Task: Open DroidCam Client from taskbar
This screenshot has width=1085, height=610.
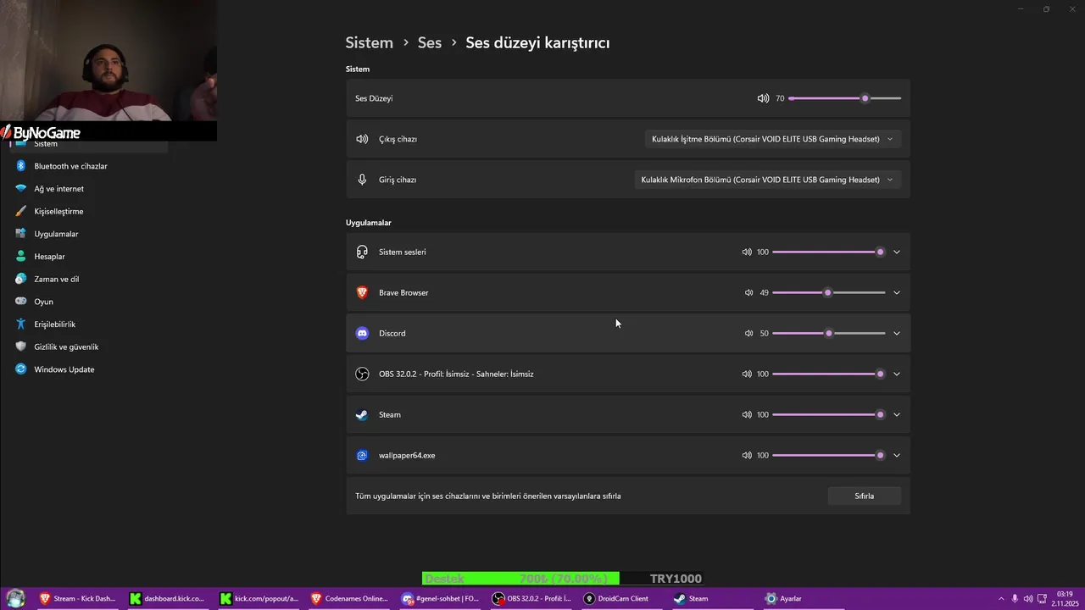Action: (615, 598)
